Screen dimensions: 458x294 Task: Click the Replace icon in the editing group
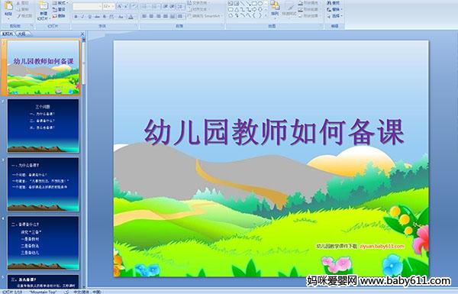pyautogui.click(x=334, y=9)
